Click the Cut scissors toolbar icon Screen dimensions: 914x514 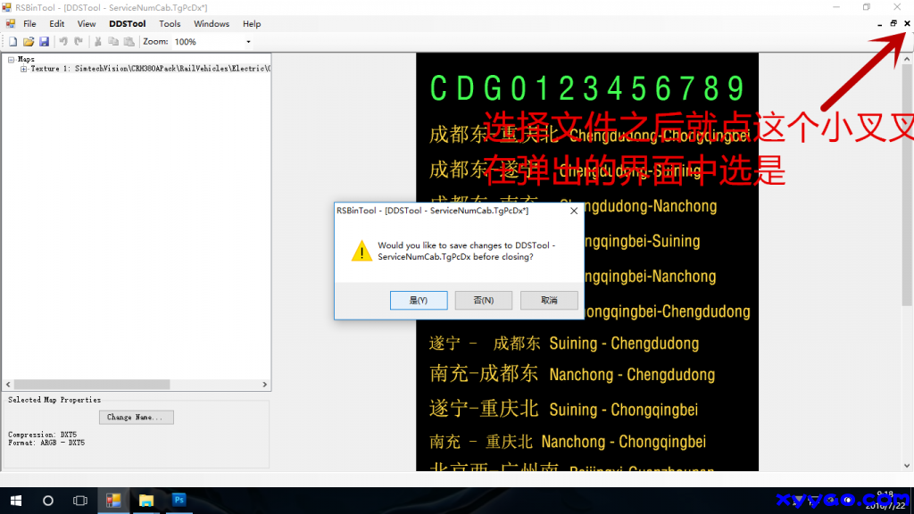point(98,42)
